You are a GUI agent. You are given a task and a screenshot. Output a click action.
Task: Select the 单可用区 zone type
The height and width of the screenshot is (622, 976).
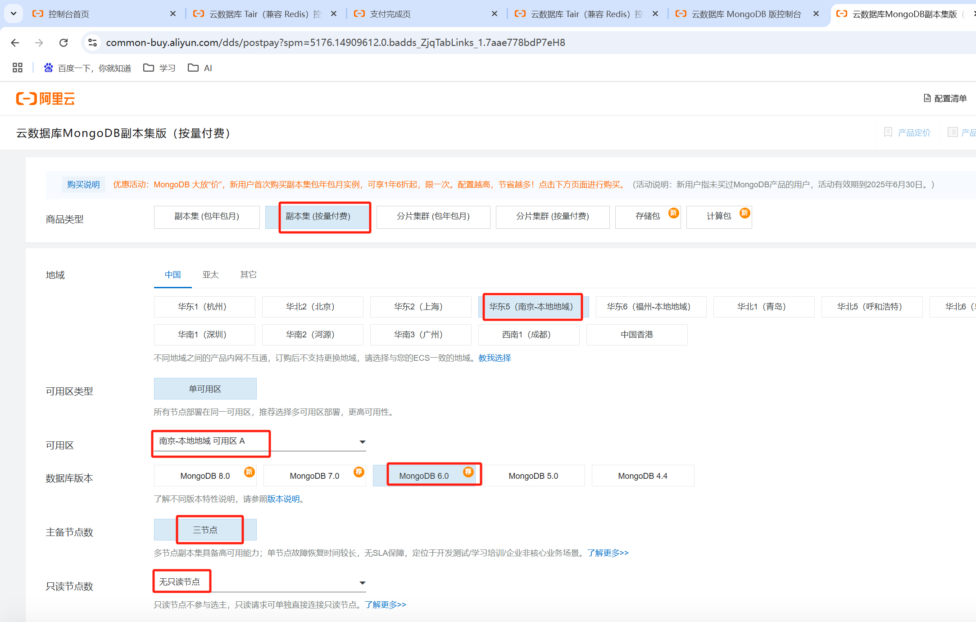[205, 389]
